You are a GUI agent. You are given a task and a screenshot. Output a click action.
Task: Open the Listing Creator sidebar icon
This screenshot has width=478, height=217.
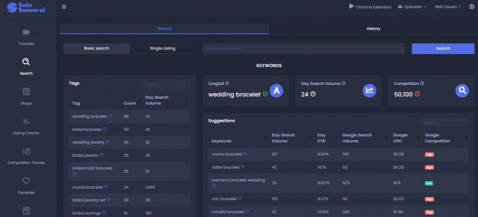pos(26,121)
